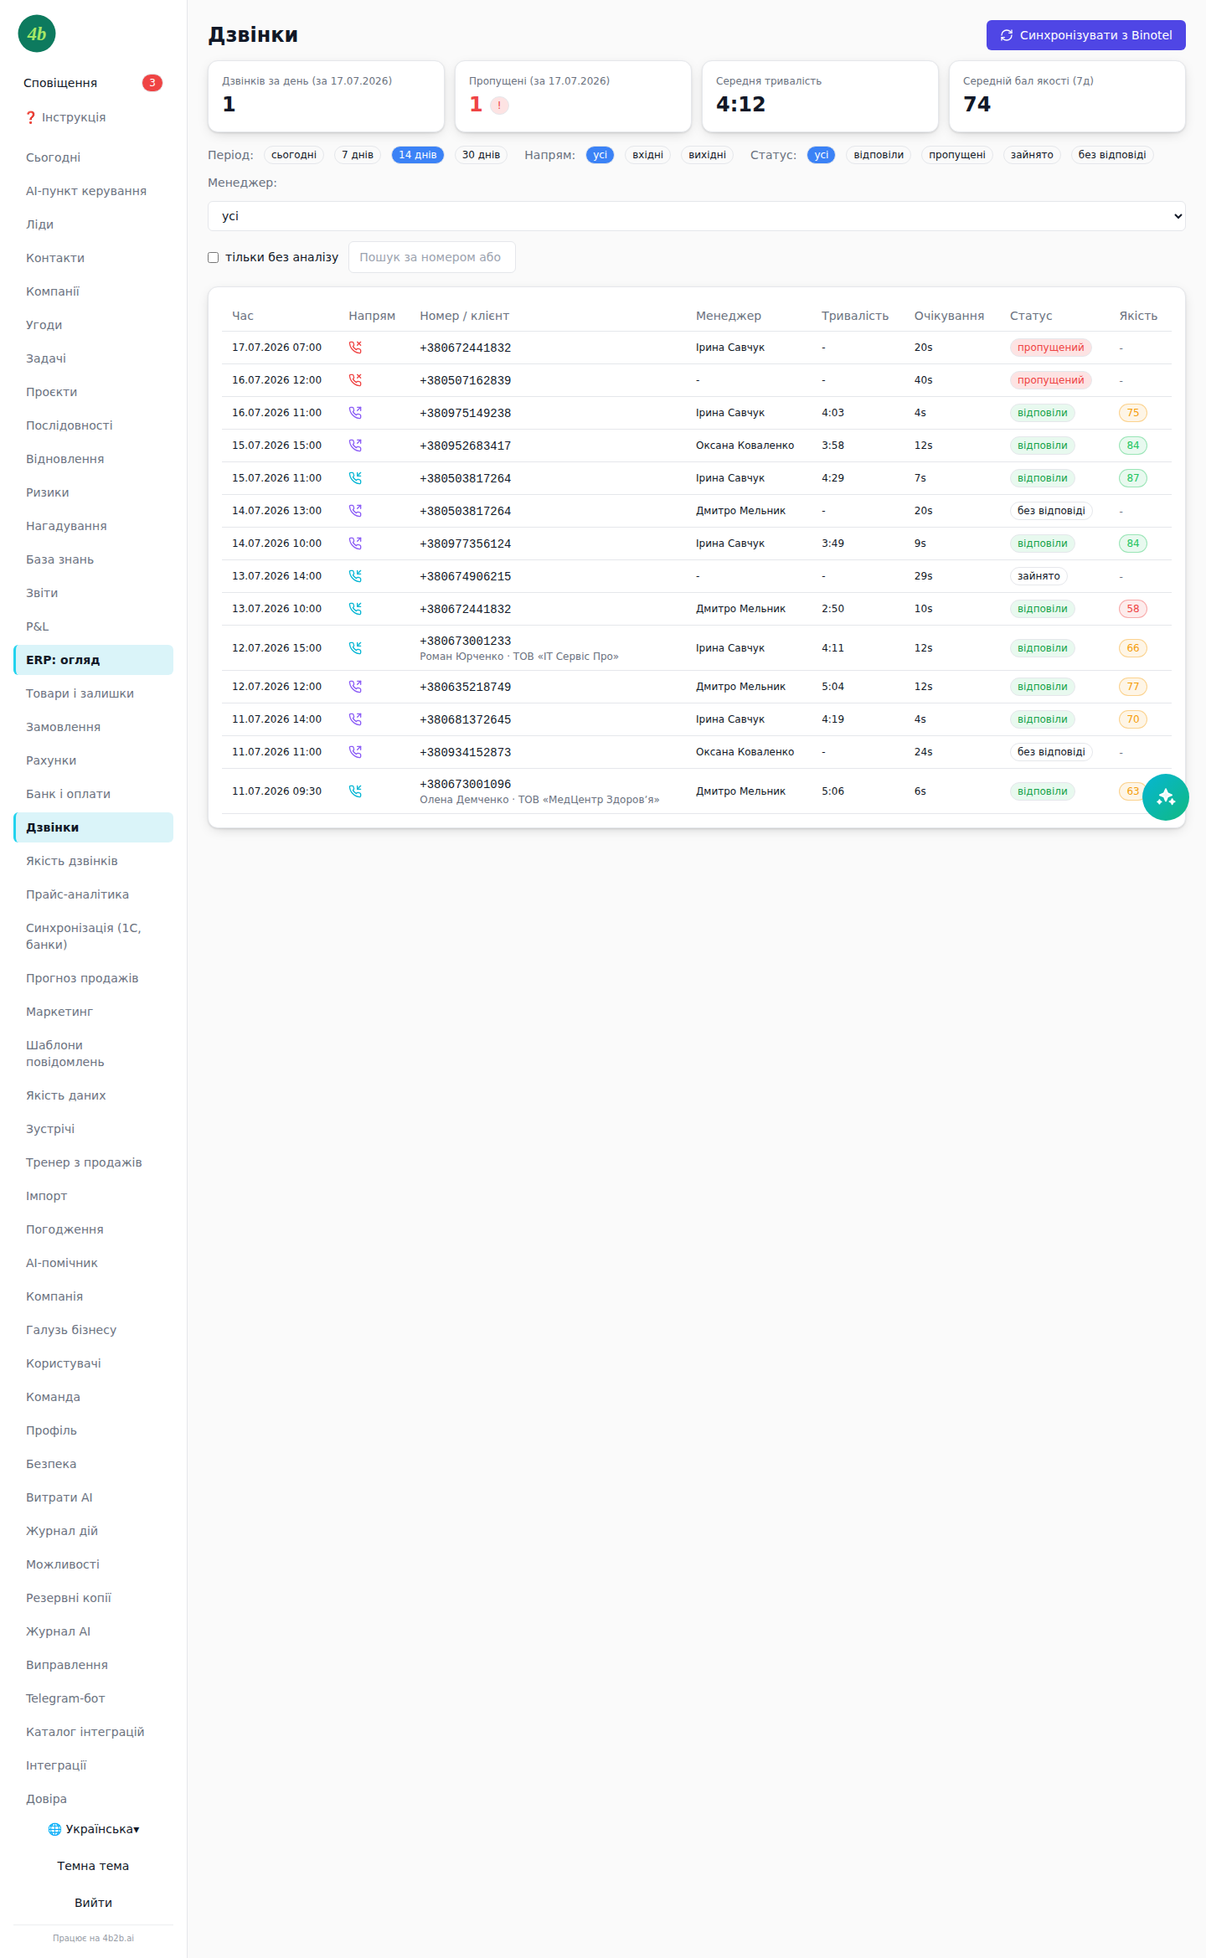Image resolution: width=1206 pixels, height=1958 pixels.
Task: Click the outgoing-call icon in the 16.07.2026 11:00 row
Action: coord(355,413)
